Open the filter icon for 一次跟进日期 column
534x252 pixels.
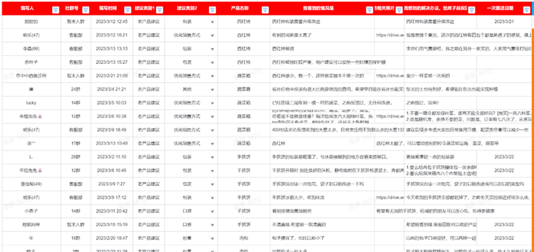pos(526,11)
